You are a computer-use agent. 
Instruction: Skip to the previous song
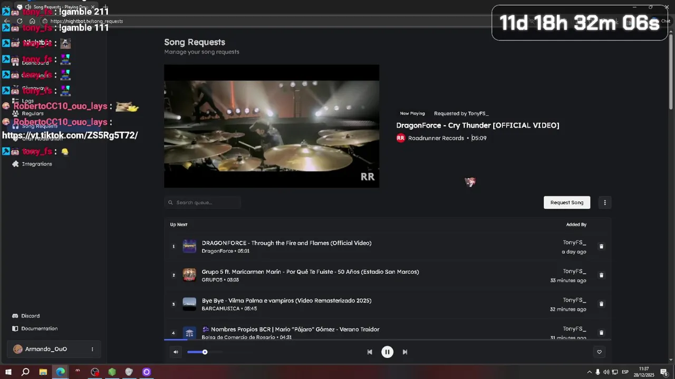click(x=370, y=352)
